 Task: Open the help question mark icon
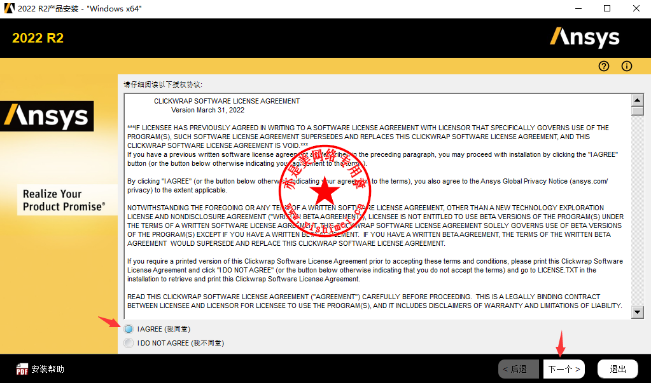pos(604,66)
